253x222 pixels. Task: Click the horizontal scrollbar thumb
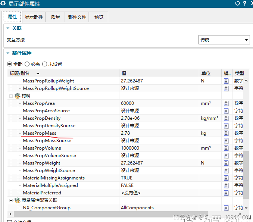[111, 214]
